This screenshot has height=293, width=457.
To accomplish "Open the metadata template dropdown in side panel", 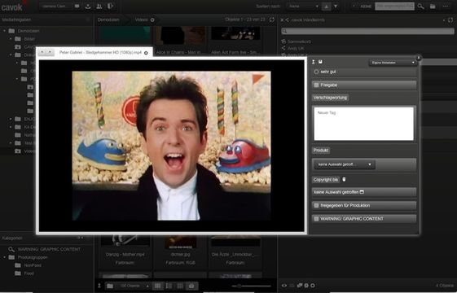I will point(393,63).
